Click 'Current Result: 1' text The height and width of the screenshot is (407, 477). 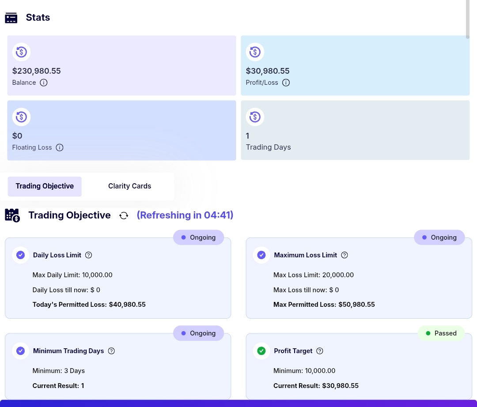pyautogui.click(x=58, y=386)
